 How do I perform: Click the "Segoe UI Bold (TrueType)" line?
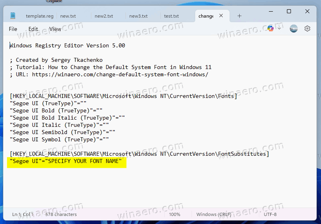coord(56,110)
